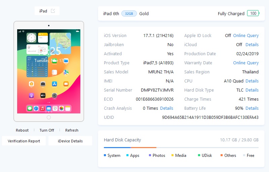Click the battery level indicator icon
269x172 pixels.
[x=253, y=13]
